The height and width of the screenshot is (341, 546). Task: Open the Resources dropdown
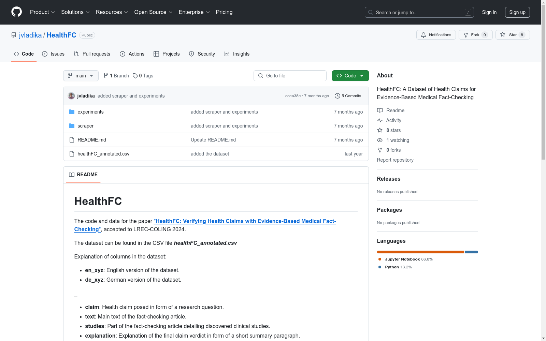point(112,12)
